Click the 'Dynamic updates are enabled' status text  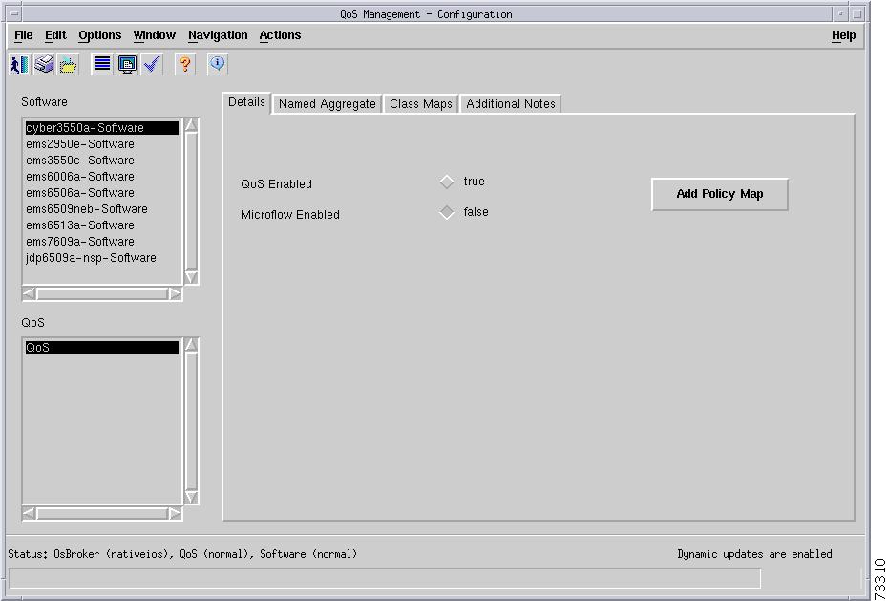[x=754, y=554]
